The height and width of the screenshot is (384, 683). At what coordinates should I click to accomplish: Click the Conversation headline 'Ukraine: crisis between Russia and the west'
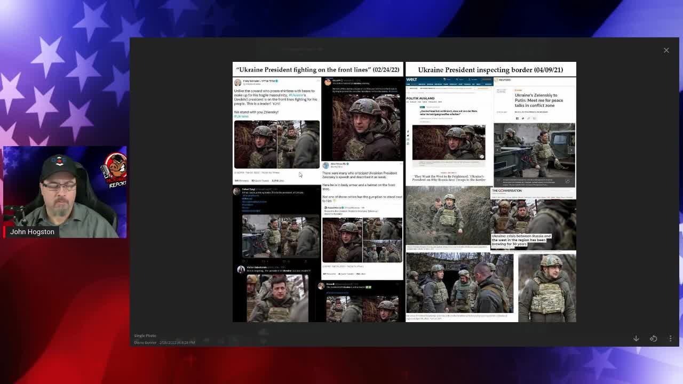(x=520, y=239)
